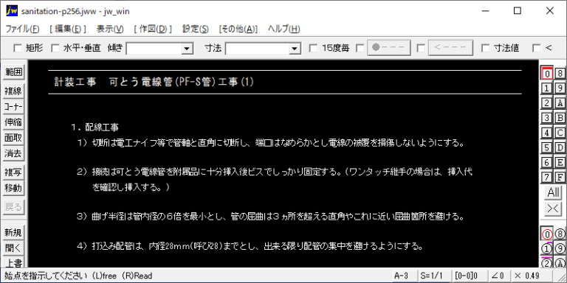Activate the 複線 double-line tool
Viewport: 567px width, 283px height.
(13, 91)
